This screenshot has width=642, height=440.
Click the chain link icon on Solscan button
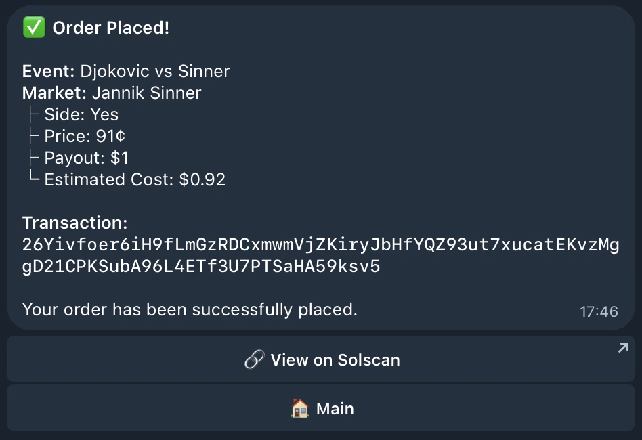click(x=253, y=359)
